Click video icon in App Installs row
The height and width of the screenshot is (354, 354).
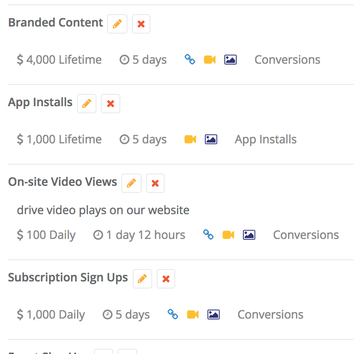click(x=190, y=139)
